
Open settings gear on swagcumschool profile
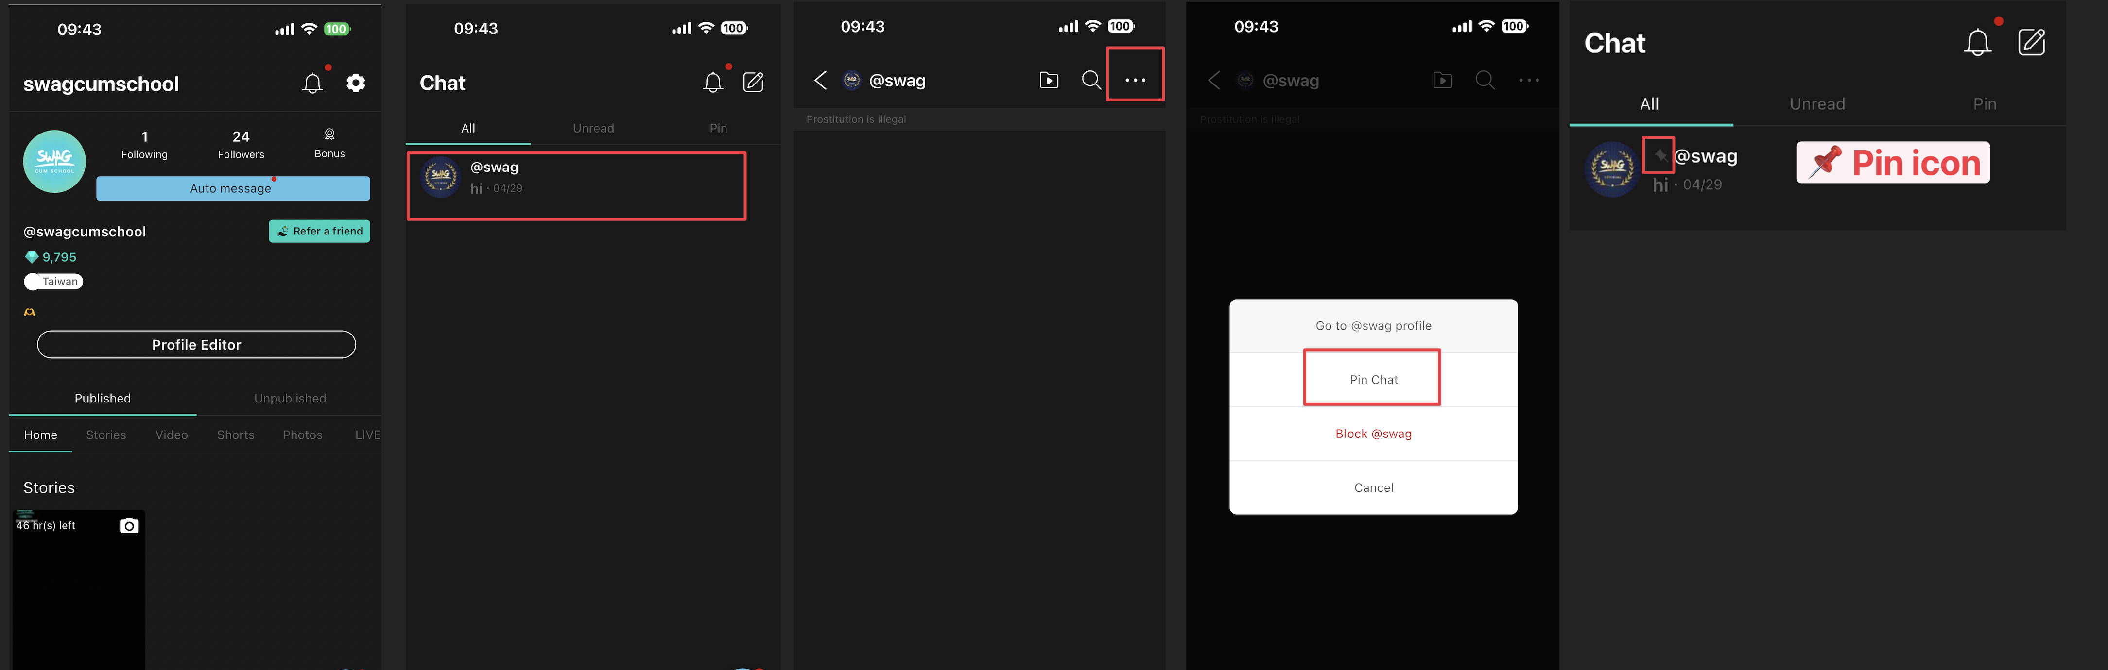355,83
